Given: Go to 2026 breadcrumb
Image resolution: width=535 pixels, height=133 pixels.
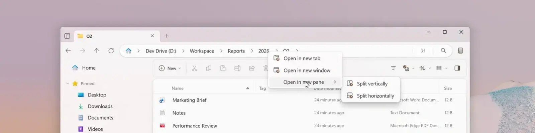Looking at the screenshot, I should [x=263, y=51].
